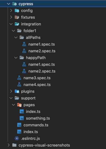This screenshot has width=106, height=149.
Task: Click the flask icon of name3.spec.ts
Action: [19, 78]
